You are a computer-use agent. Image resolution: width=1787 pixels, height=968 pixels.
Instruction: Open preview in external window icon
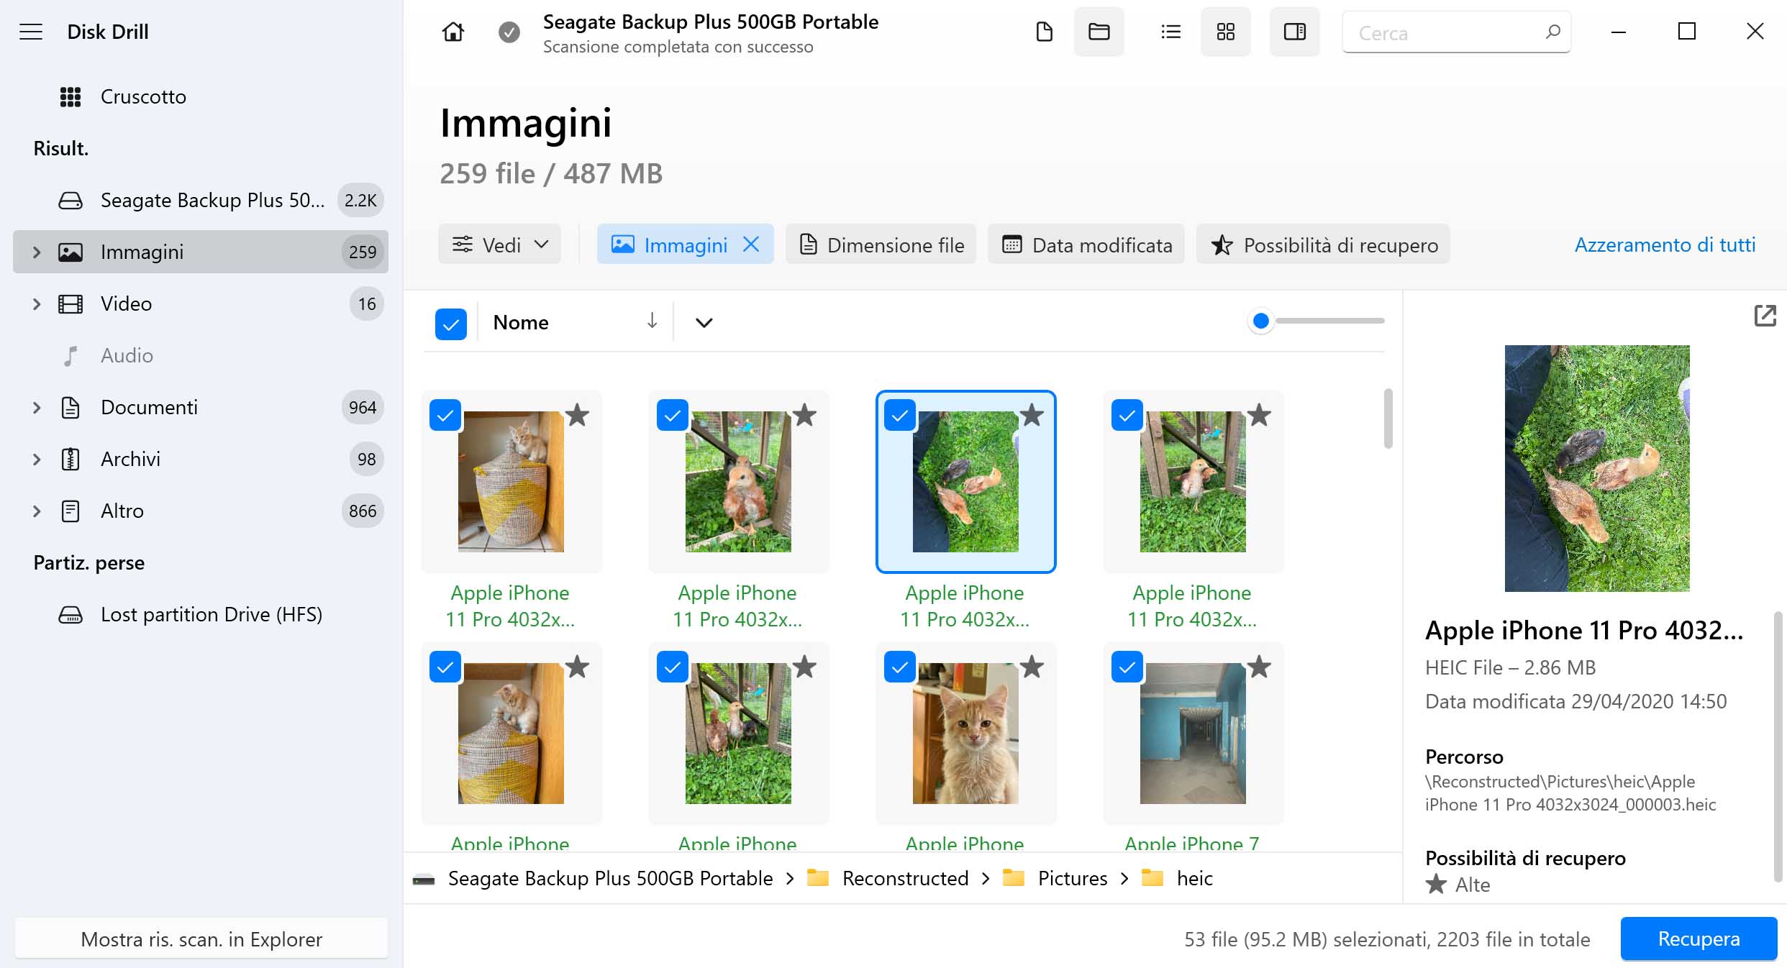coord(1765,316)
